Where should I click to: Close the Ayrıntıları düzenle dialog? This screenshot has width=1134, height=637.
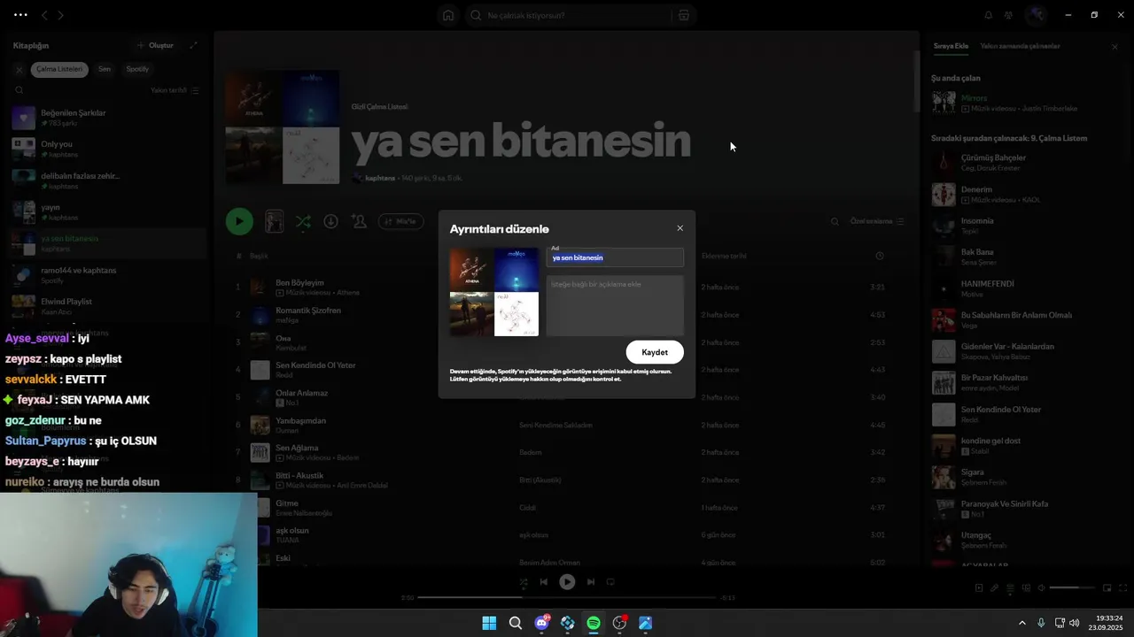pos(680,228)
